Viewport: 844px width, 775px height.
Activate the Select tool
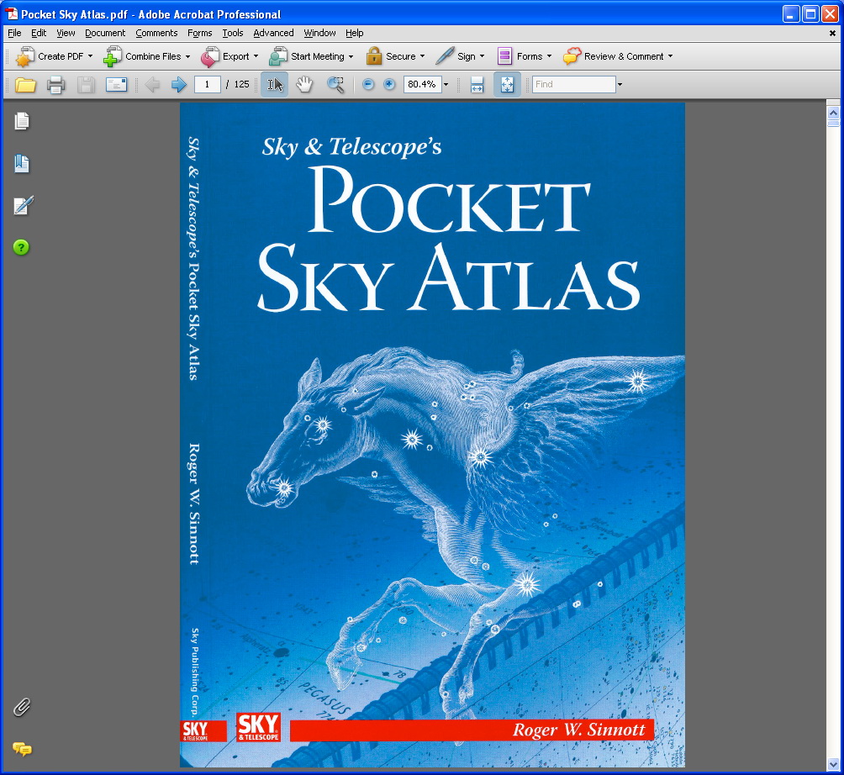[x=275, y=85]
